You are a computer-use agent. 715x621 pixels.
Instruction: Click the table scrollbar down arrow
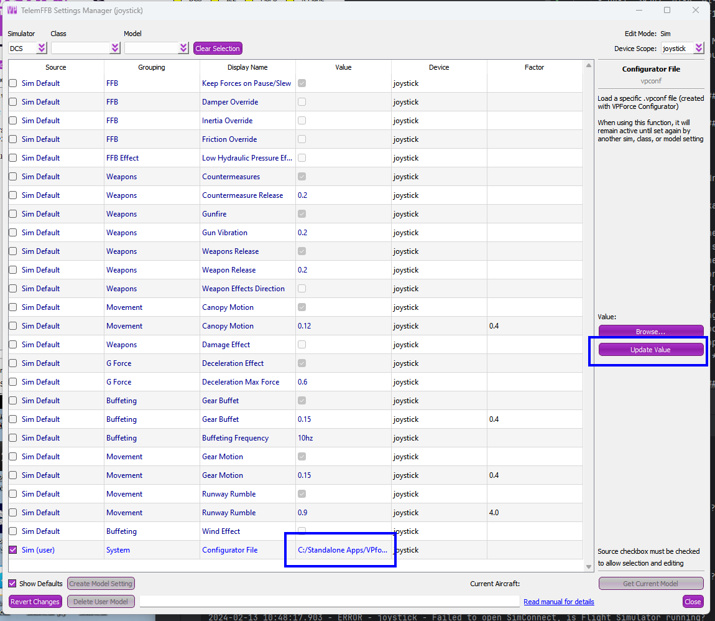pyautogui.click(x=589, y=567)
